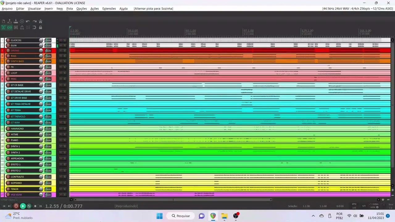Viewport: 395px width, 222px height.
Task: Toggle grid lines toolbar icon
Action: click(x=28, y=27)
